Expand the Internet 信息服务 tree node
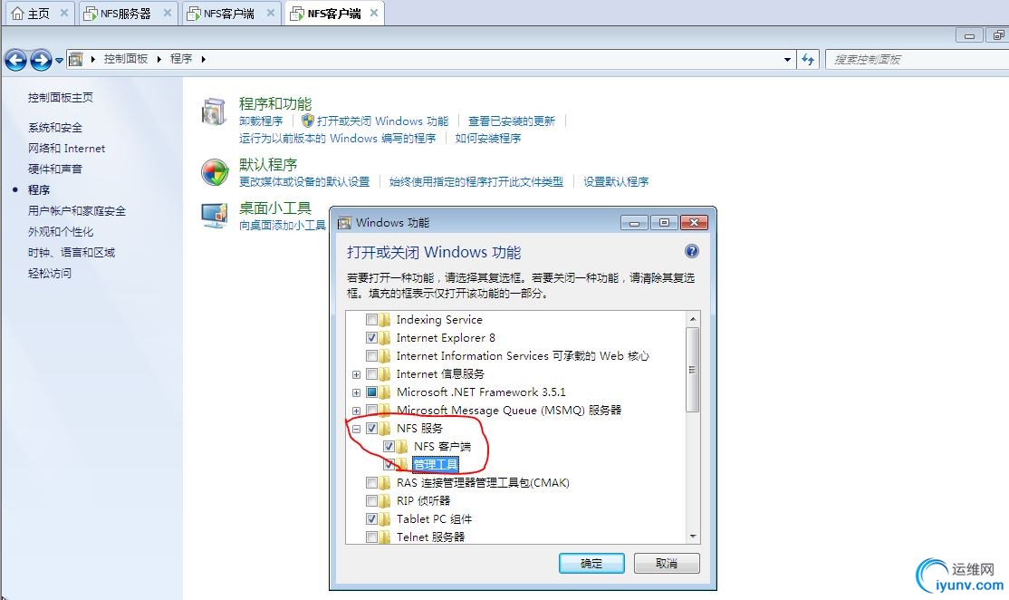Image resolution: width=1009 pixels, height=600 pixels. pos(356,374)
